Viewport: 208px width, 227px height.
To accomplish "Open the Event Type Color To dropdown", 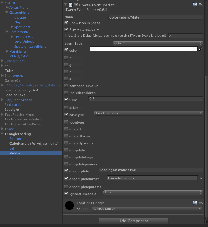I will pos(158,43).
